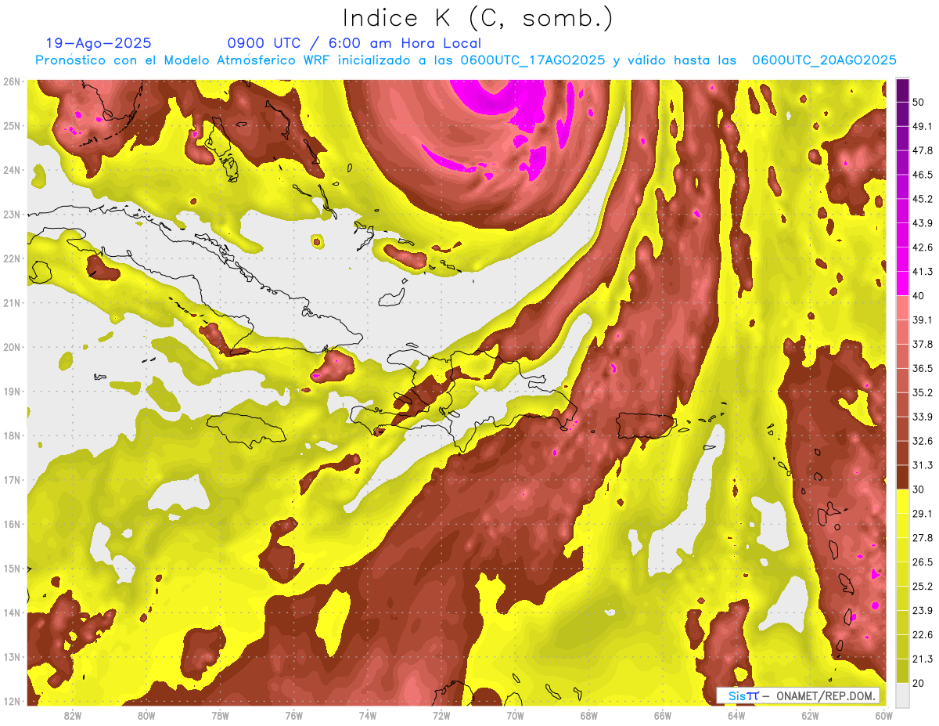Viewport: 939px width, 726px height.
Task: Click the colorbar value 41.3
Action: click(x=923, y=272)
